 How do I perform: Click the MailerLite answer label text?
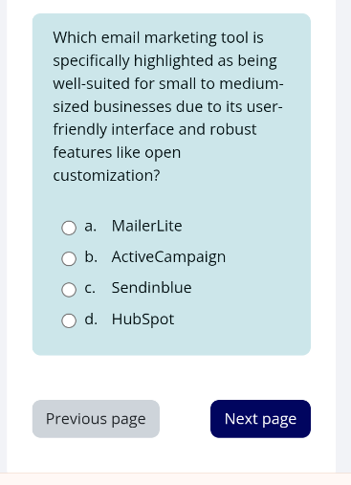coord(146,226)
